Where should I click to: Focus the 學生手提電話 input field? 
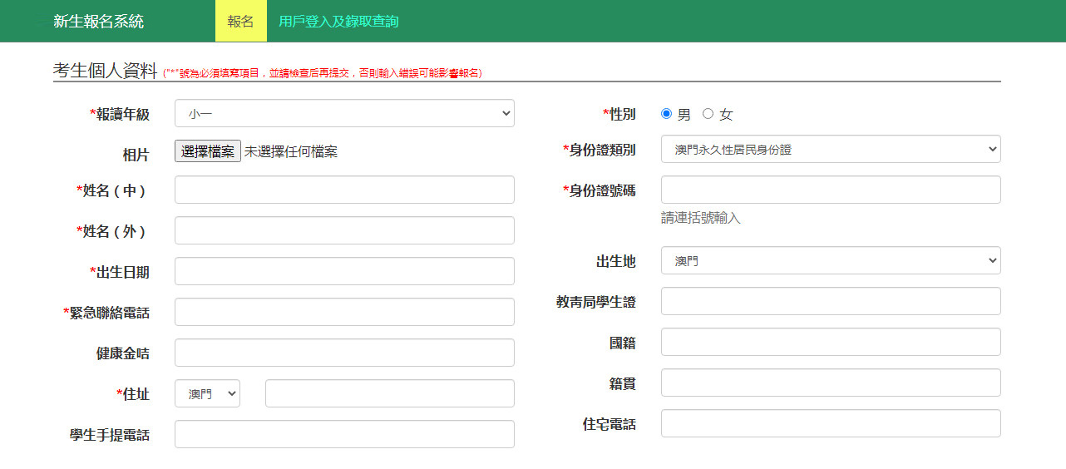[344, 435]
